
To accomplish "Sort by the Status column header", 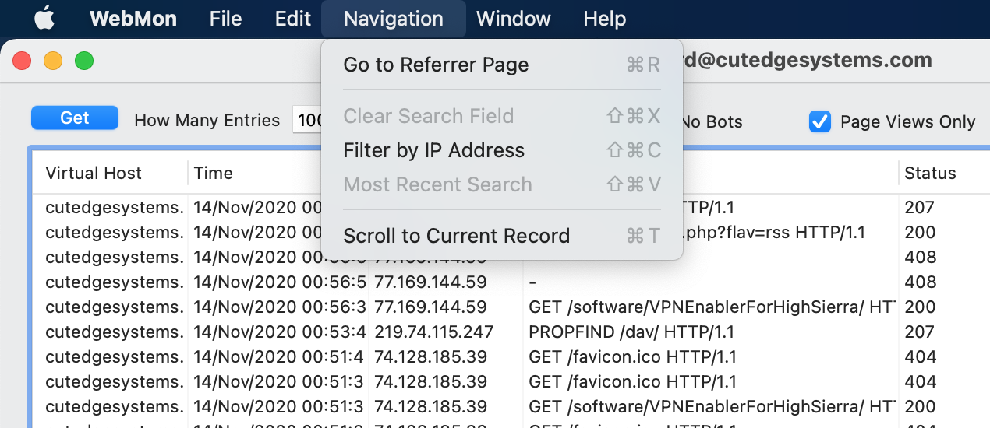I will (x=930, y=173).
